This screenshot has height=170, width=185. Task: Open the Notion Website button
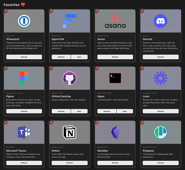click(70, 163)
